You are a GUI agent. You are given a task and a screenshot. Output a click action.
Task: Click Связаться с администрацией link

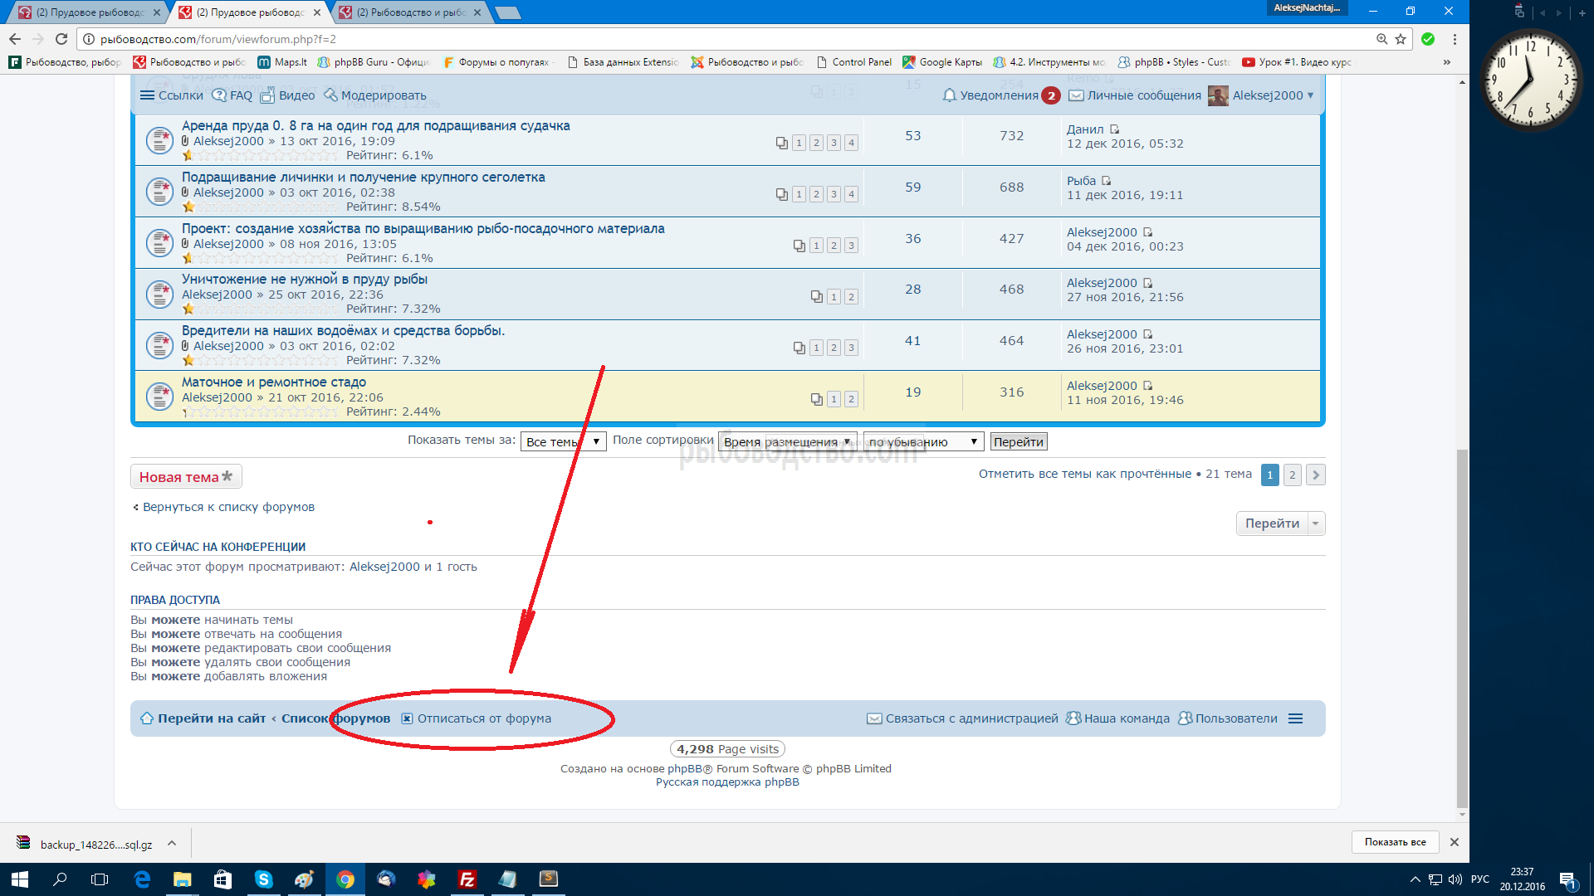click(x=963, y=718)
